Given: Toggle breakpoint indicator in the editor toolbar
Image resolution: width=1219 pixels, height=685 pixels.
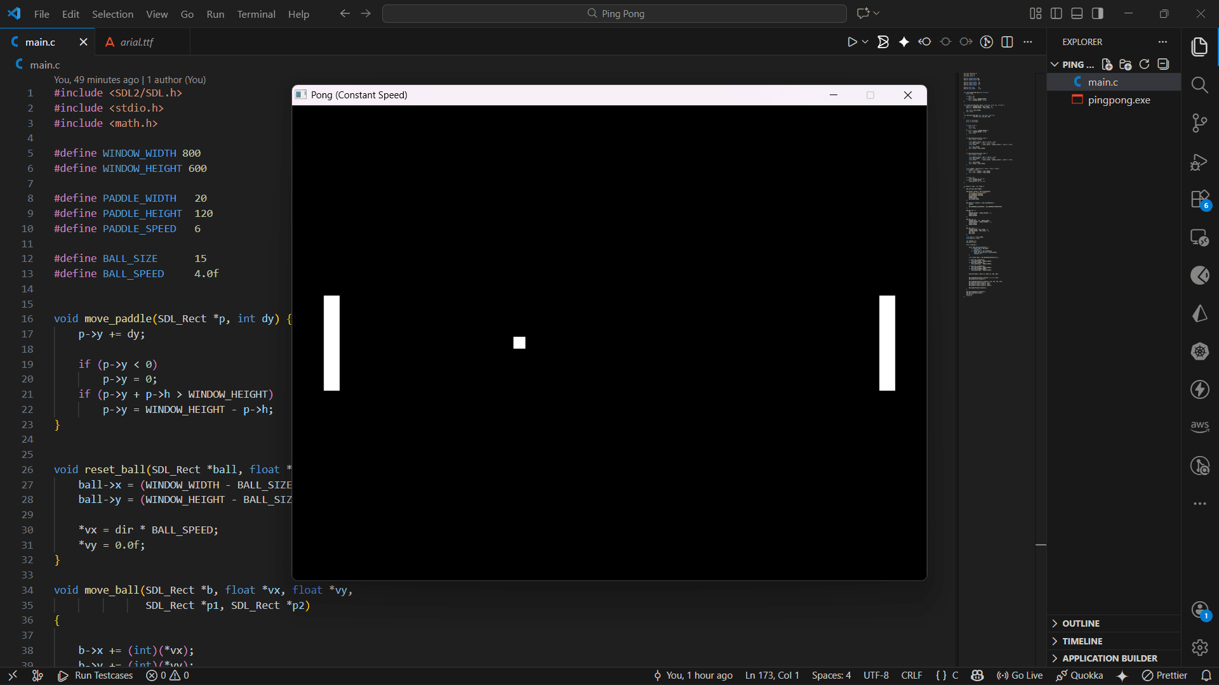Looking at the screenshot, I should coord(945,42).
